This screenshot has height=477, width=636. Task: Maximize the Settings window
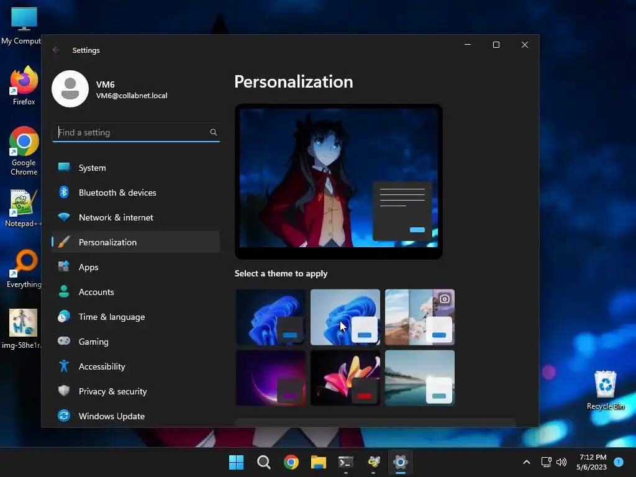point(496,45)
